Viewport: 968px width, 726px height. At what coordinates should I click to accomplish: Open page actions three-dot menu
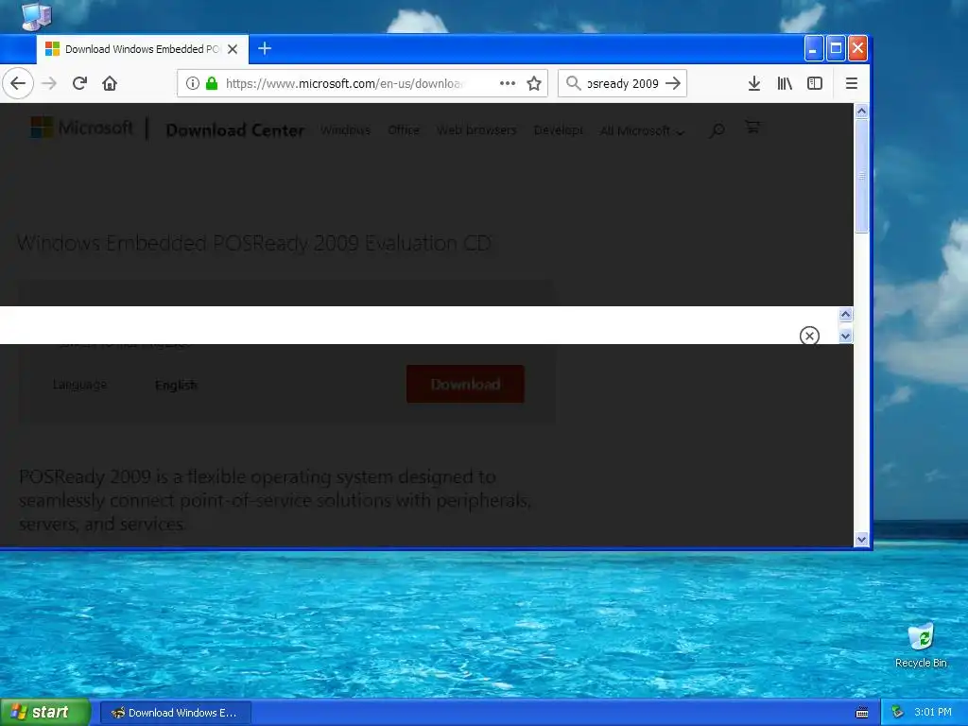coord(508,83)
